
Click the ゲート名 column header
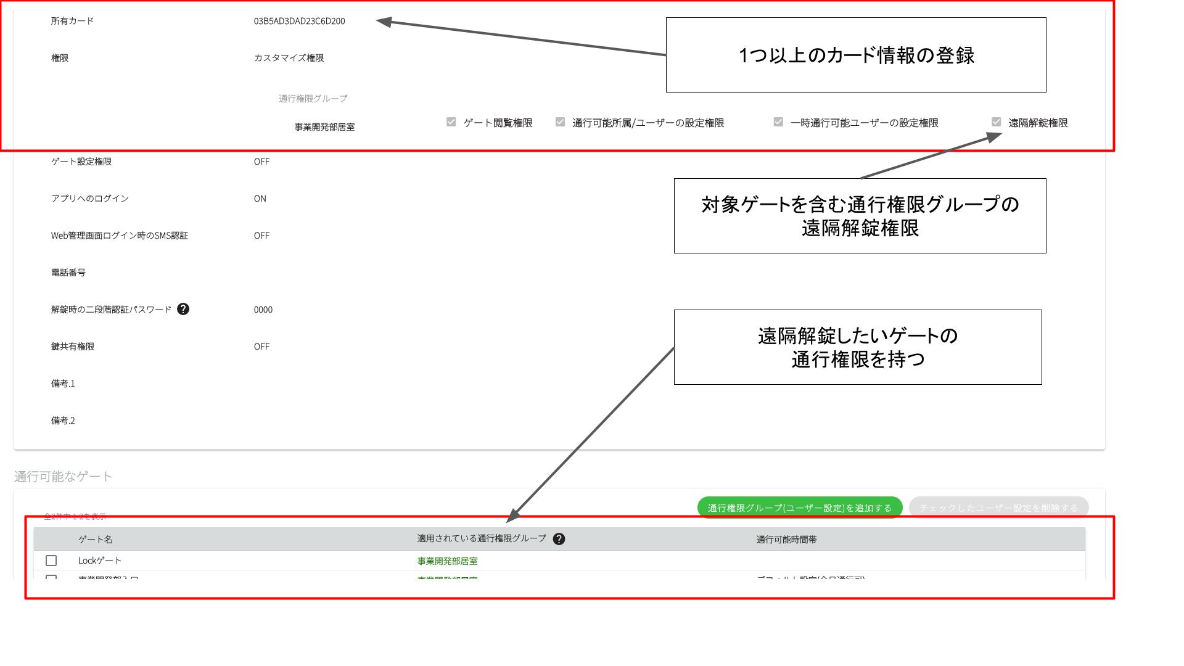pyautogui.click(x=96, y=540)
